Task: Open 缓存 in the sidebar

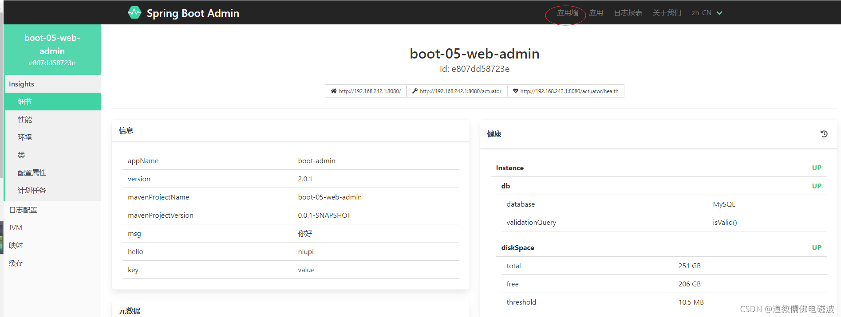Action: 53,263
